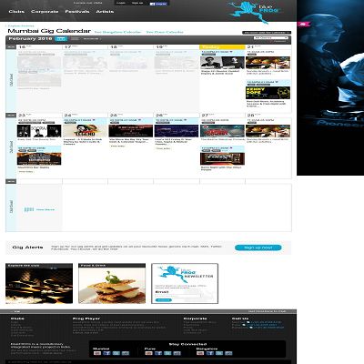The width and height of the screenshot is (364, 364).
Task: Expand the Today event's dropdown arrow
Action: 231,52
